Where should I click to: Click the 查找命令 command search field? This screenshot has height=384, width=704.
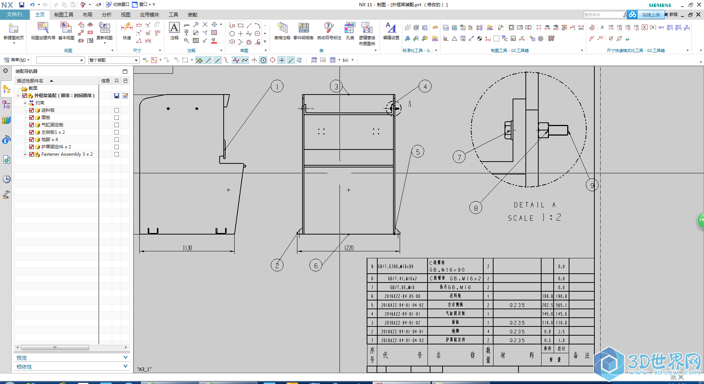(603, 15)
